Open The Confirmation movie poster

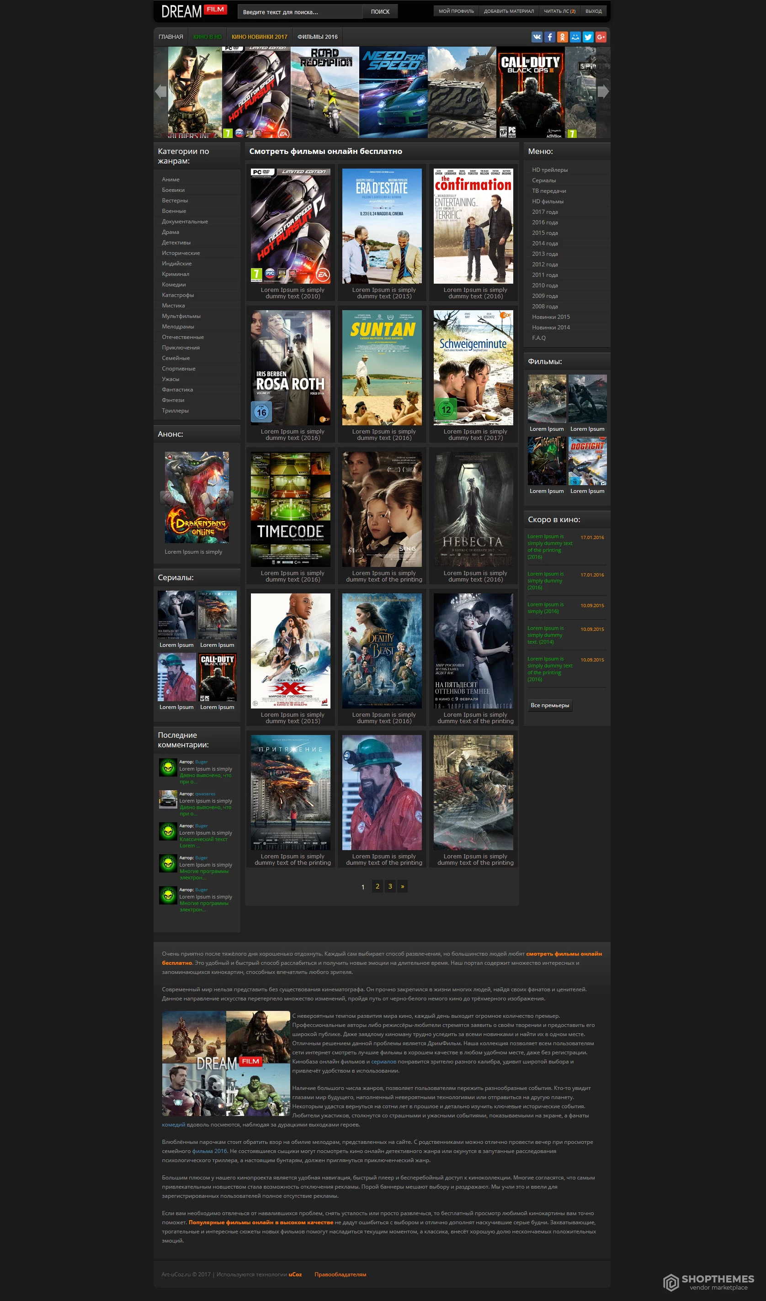[x=473, y=226]
